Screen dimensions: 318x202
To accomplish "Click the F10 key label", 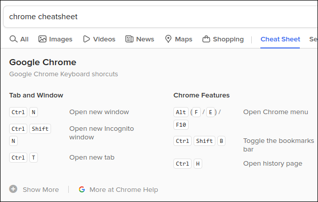I will [x=181, y=125].
